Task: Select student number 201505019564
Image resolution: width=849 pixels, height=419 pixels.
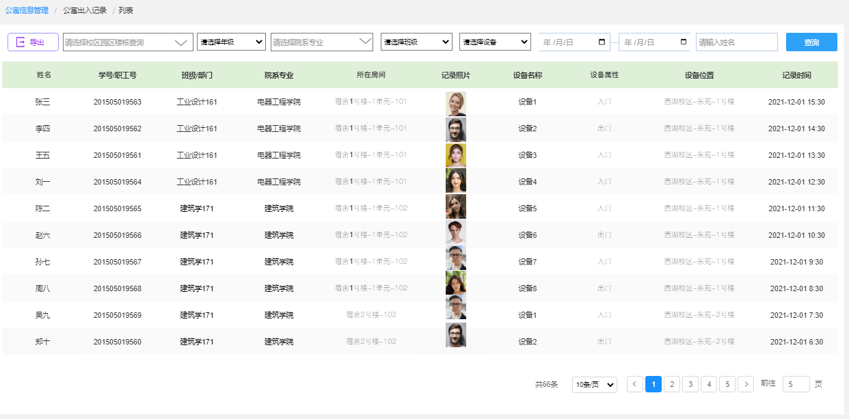Action: 118,182
